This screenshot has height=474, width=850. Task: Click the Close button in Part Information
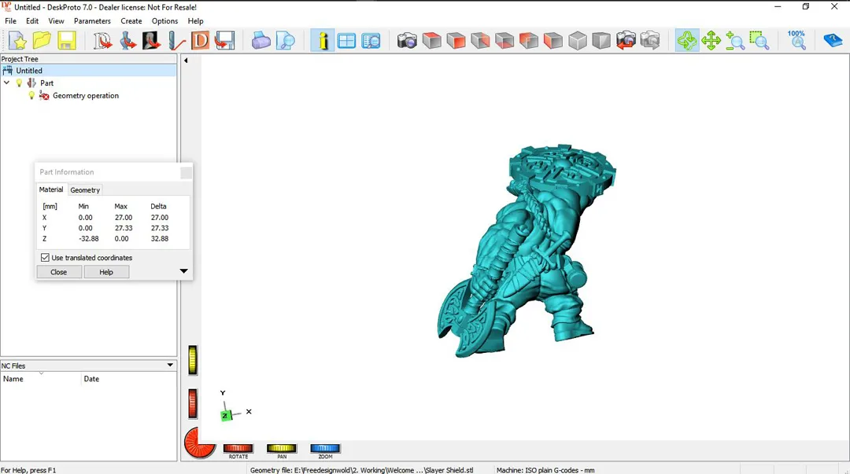[x=59, y=272]
